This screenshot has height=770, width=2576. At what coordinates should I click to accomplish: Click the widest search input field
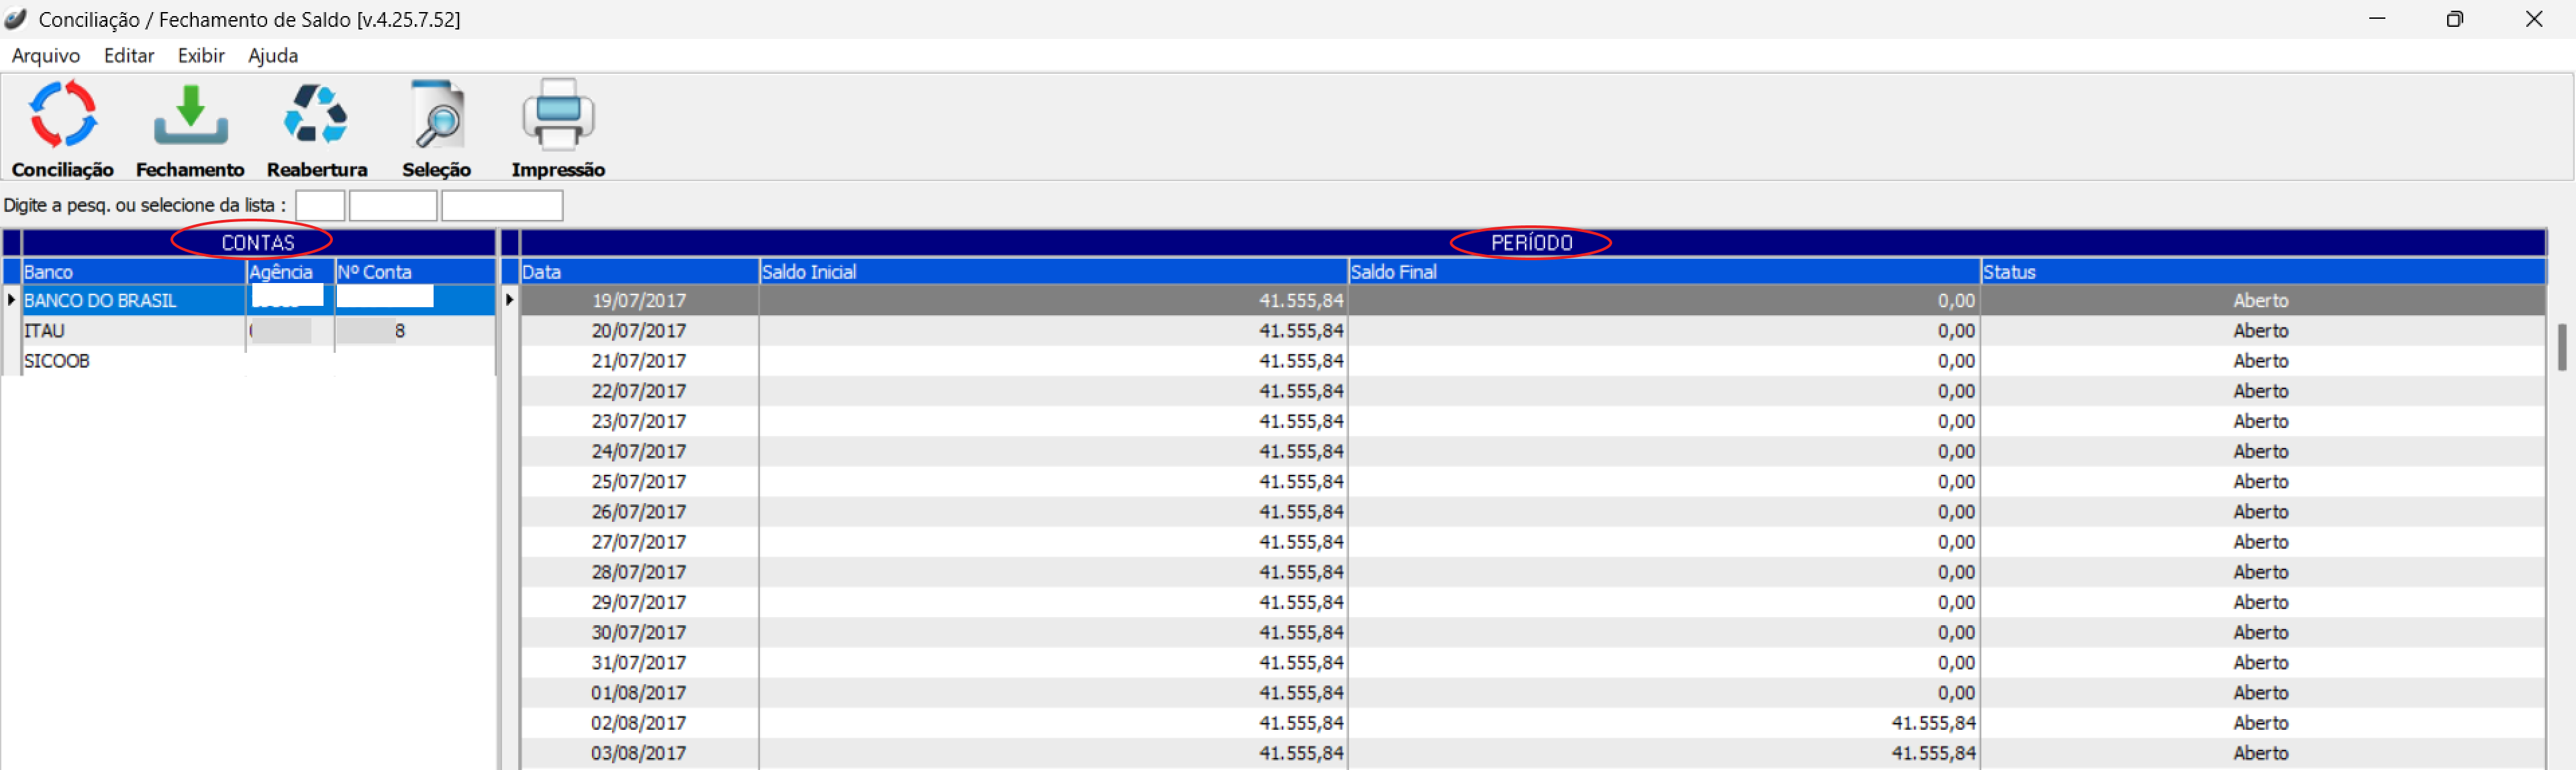pos(502,207)
